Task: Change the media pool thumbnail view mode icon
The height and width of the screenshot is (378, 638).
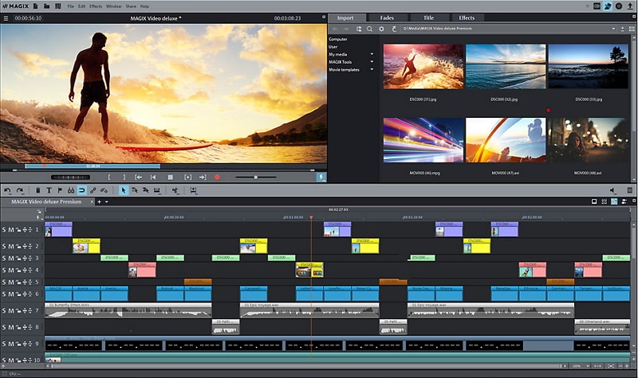Action: click(632, 29)
